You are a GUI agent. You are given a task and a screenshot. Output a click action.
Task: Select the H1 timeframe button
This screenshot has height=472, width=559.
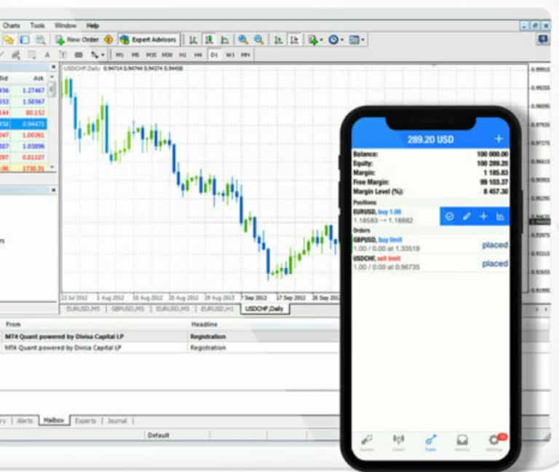[183, 55]
